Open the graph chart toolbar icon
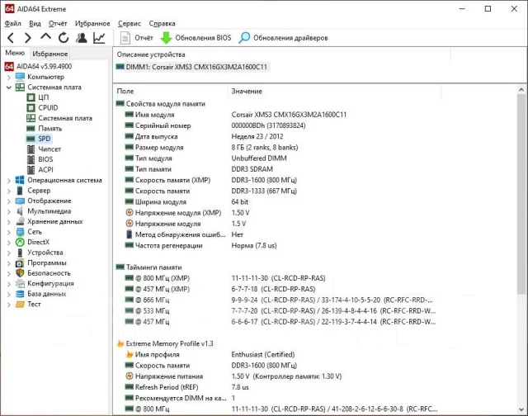Viewport: 528px width, 416px height. pyautogui.click(x=99, y=38)
